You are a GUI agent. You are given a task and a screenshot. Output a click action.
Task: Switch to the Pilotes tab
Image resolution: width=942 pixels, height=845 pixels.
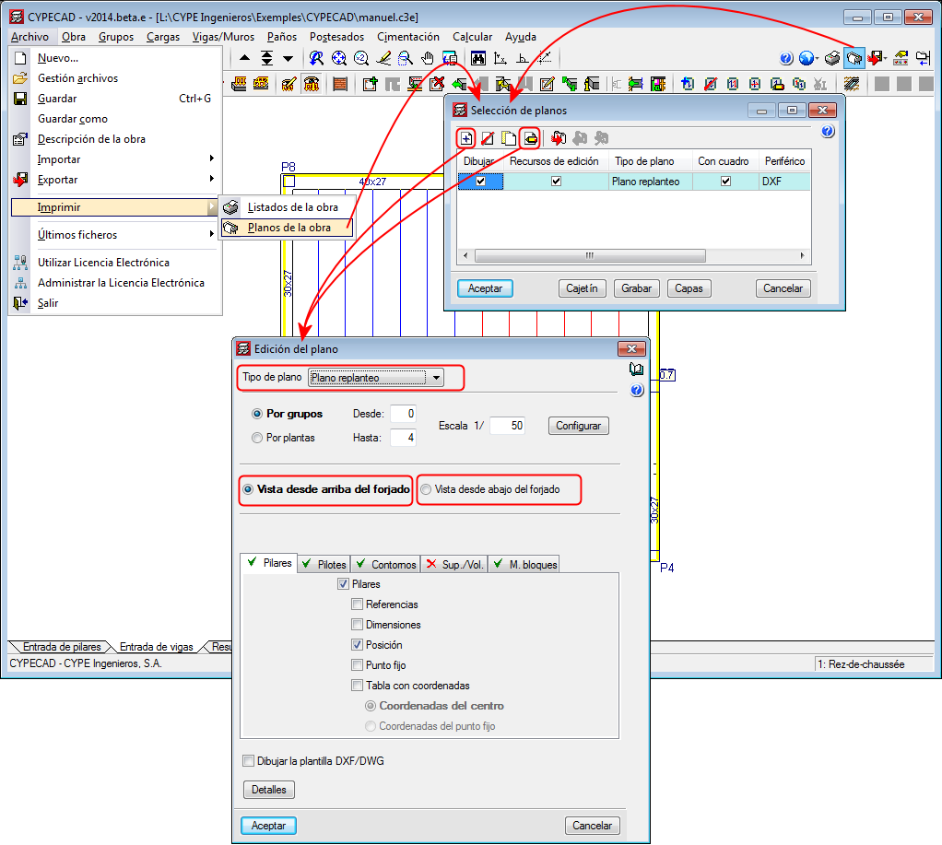pyautogui.click(x=324, y=565)
